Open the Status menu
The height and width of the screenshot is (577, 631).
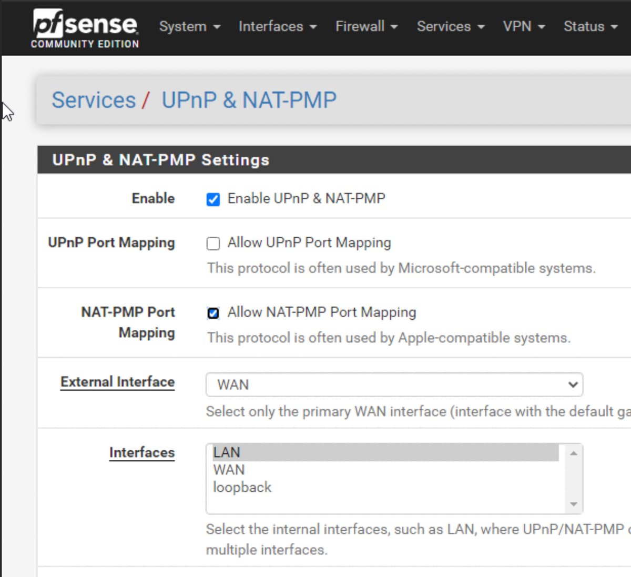[584, 26]
